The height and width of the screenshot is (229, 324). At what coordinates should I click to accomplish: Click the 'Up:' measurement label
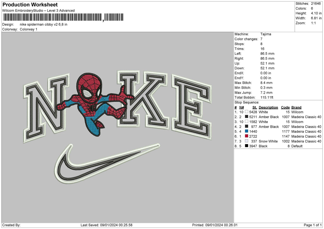(238, 63)
